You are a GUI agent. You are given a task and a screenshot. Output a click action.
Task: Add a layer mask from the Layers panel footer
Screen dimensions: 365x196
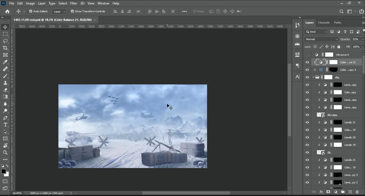(328, 192)
